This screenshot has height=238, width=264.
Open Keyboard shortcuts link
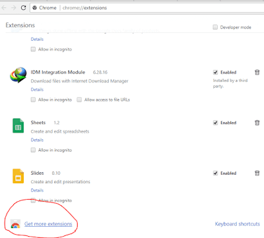coord(238,224)
